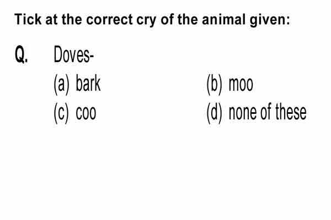Image resolution: width=331 pixels, height=220 pixels.
Task: Click the word 'Tick' in the heading
Action: click(x=28, y=19)
